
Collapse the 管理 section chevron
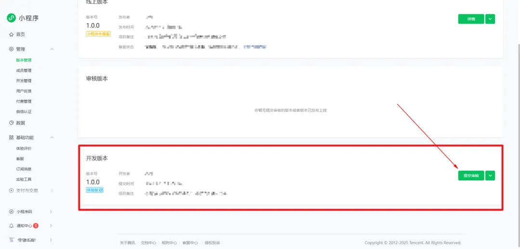[x=52, y=49]
